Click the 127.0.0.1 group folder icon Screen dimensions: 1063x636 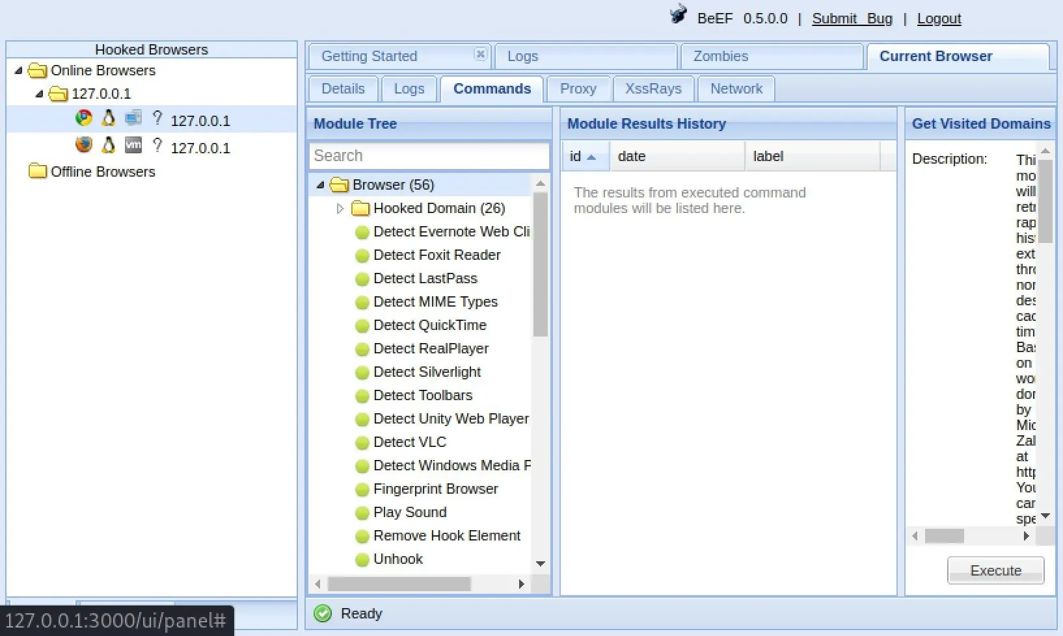59,94
